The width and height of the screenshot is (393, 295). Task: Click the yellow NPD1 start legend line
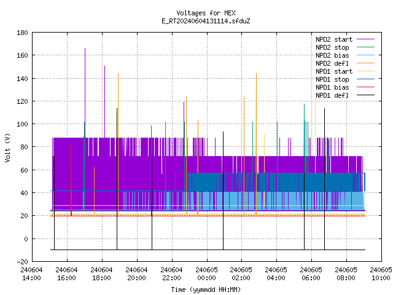pyautogui.click(x=365, y=71)
